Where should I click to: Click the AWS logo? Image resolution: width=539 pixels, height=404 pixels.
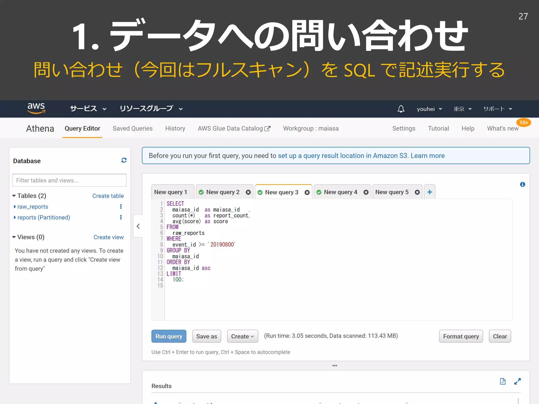(36, 108)
